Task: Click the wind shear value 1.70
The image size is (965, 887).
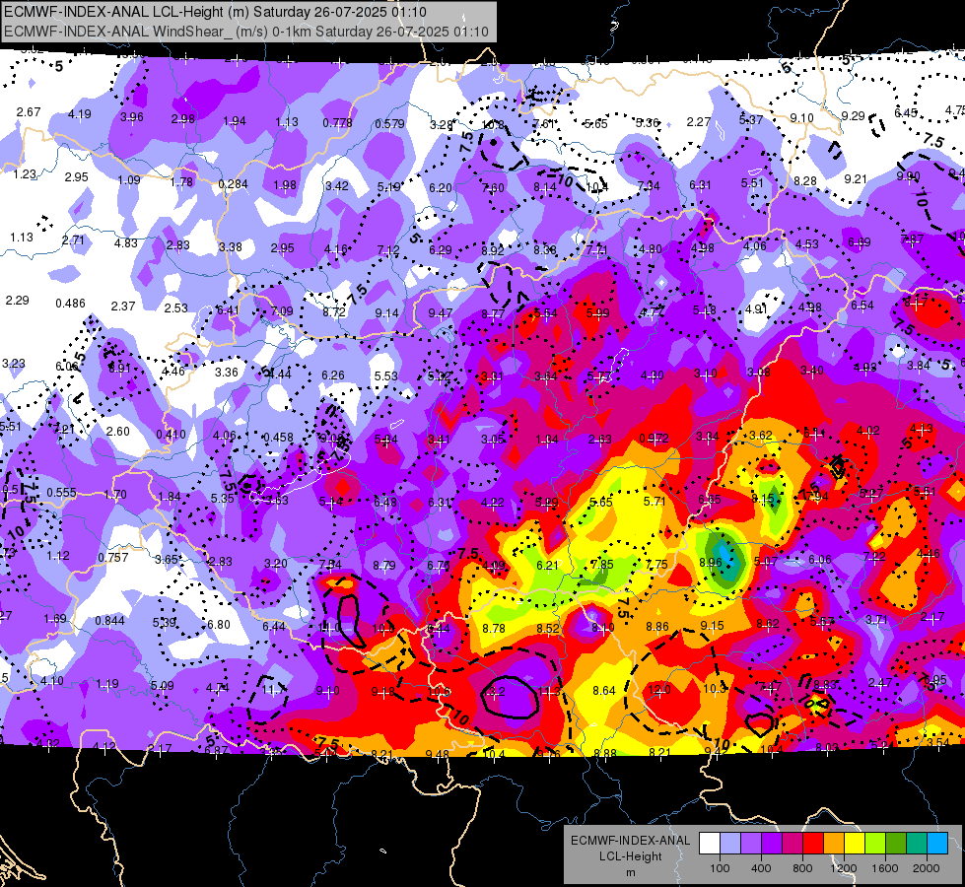Action: point(115,495)
